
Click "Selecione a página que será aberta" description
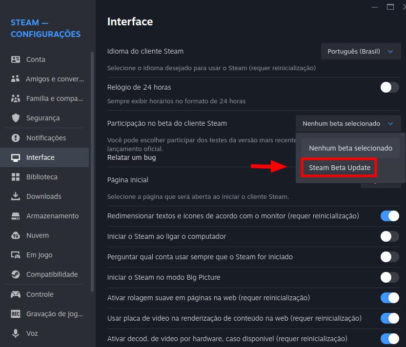(x=198, y=196)
